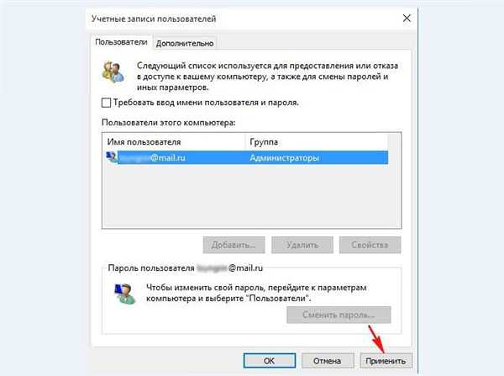Click the Администраторы group cell
This screenshot has height=376, width=504.
coord(285,158)
